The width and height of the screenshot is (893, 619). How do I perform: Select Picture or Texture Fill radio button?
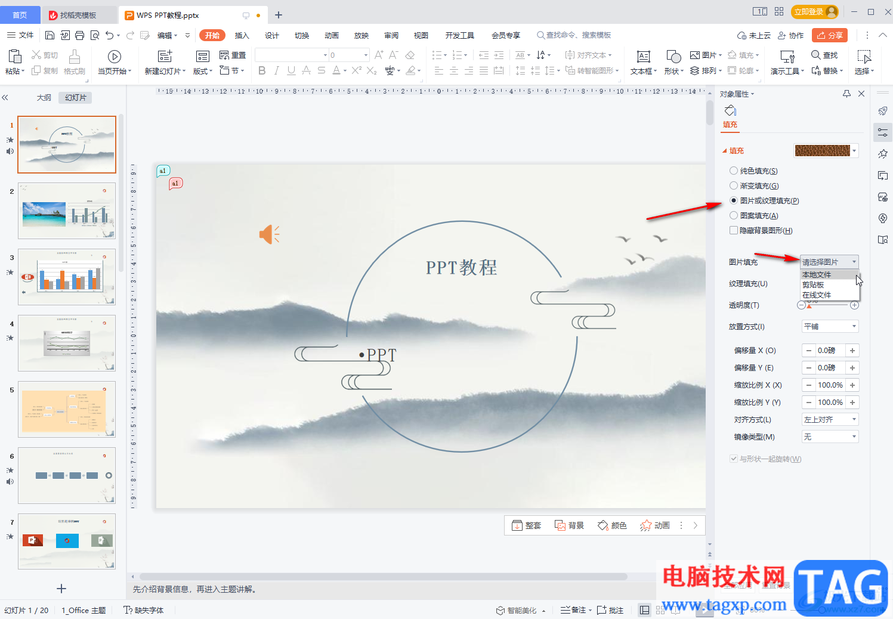point(734,200)
